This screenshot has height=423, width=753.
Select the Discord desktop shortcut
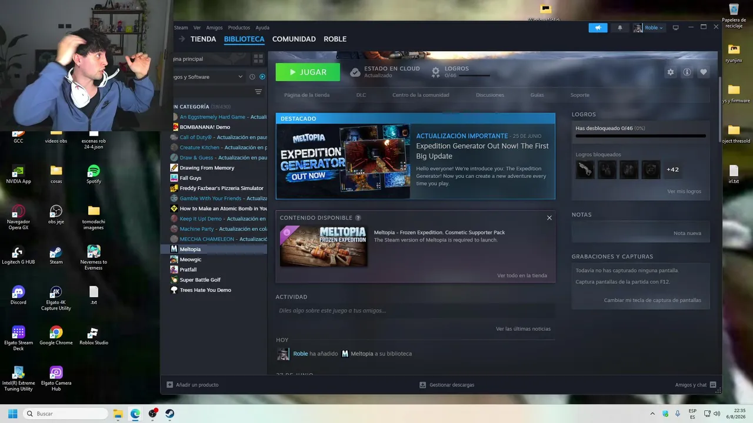coord(18,295)
